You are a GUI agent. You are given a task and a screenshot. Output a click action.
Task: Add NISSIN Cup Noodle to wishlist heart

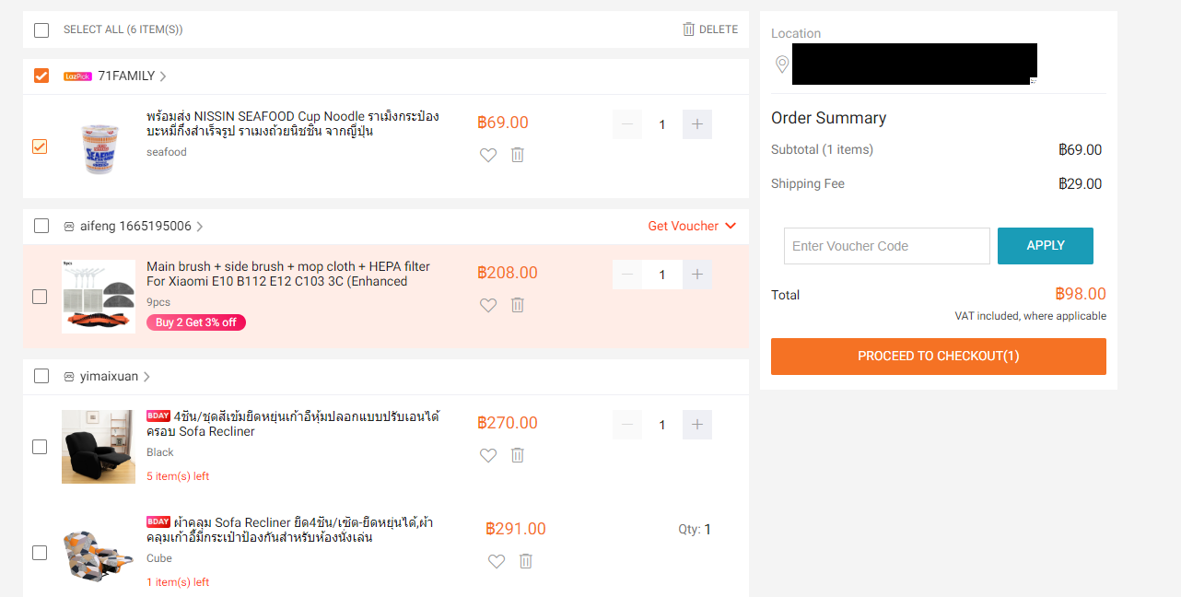[x=488, y=155]
